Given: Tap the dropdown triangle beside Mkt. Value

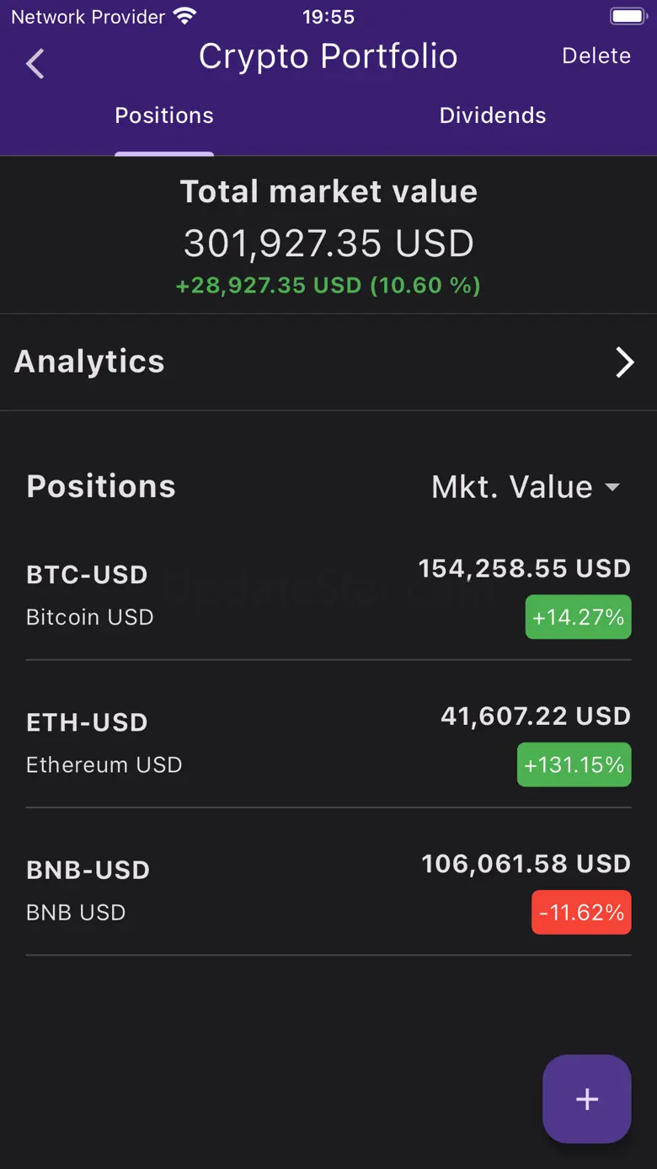Looking at the screenshot, I should [612, 487].
